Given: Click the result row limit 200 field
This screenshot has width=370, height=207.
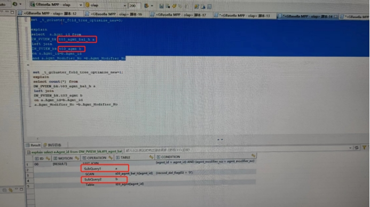Looking at the screenshot, I should coord(135,5).
